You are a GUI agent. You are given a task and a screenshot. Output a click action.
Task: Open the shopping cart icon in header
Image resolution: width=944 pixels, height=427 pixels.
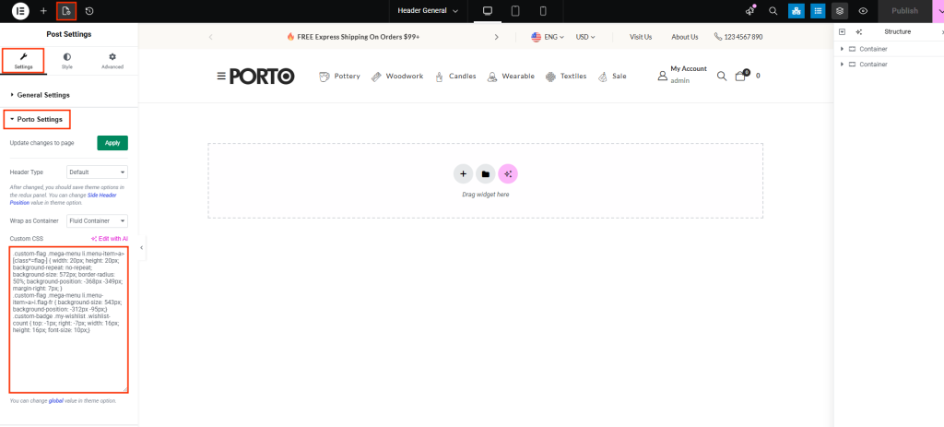coord(740,76)
